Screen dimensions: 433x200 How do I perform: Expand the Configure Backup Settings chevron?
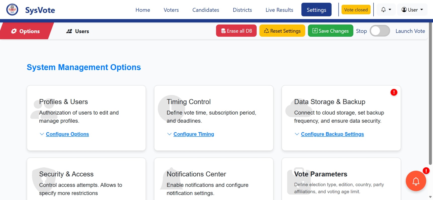(297, 134)
